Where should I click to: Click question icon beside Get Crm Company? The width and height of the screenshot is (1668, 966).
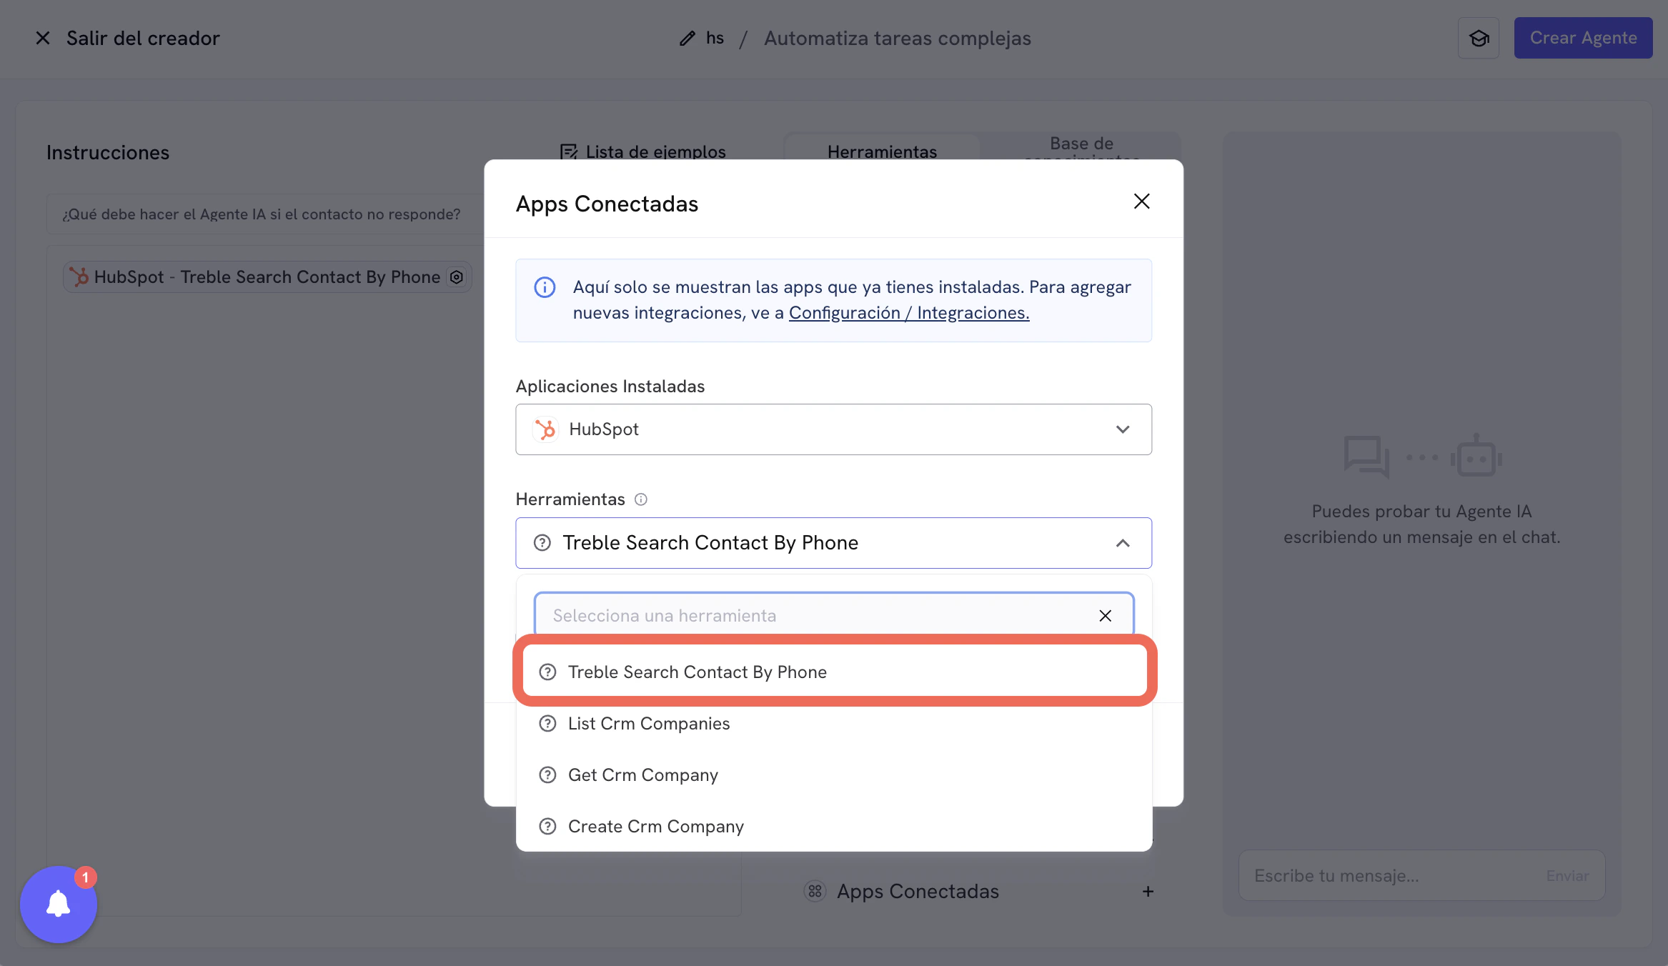pos(547,775)
